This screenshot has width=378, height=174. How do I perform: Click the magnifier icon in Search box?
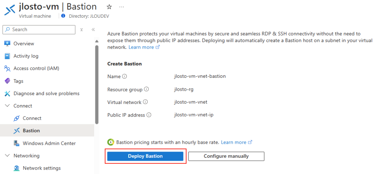click(x=8, y=29)
